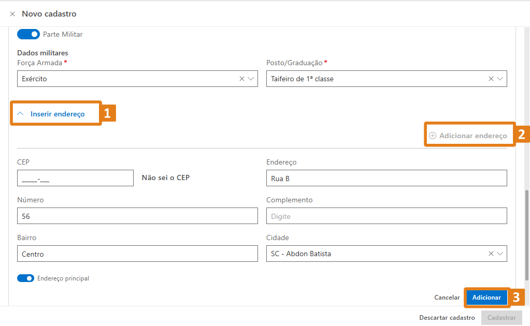Click the Adicionar endereço plus icon
The width and height of the screenshot is (530, 326).
point(433,136)
